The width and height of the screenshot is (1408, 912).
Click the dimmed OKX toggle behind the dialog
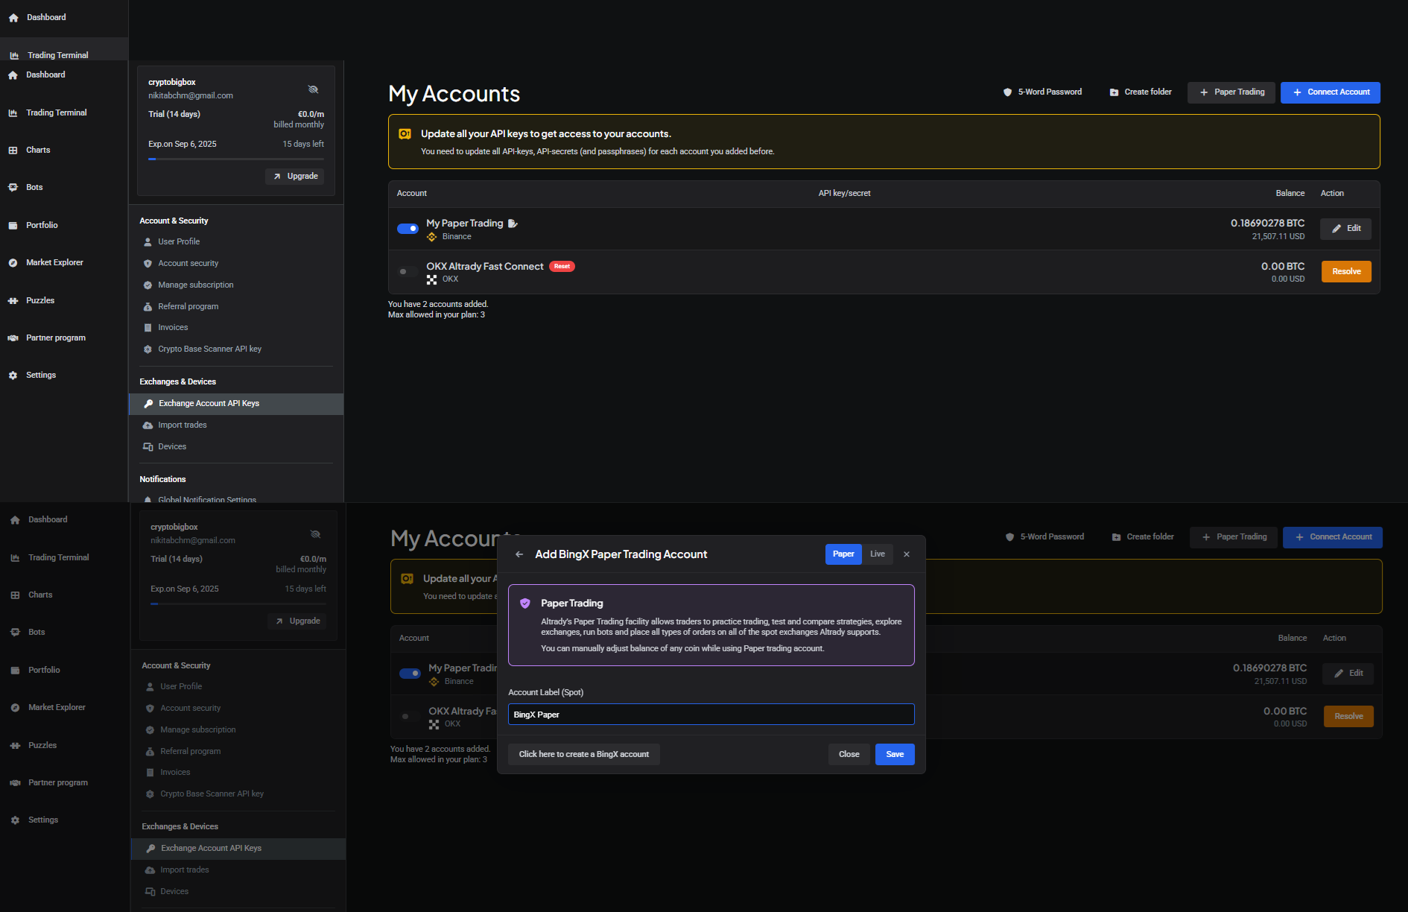click(x=410, y=716)
